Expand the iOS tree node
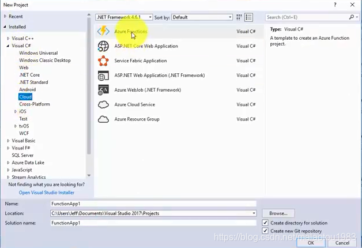This screenshot has width=362, height=248. (16, 111)
